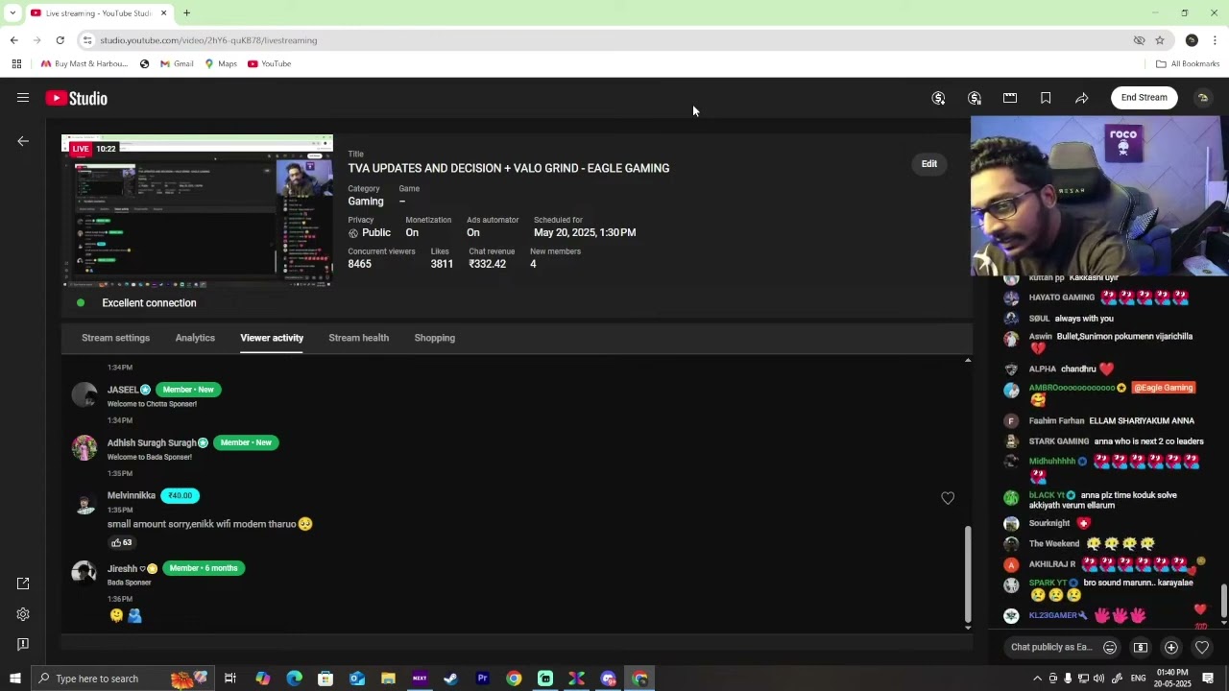Click the viewer activity scroll down arrow
Screen dimensions: 1229x691
point(968,627)
